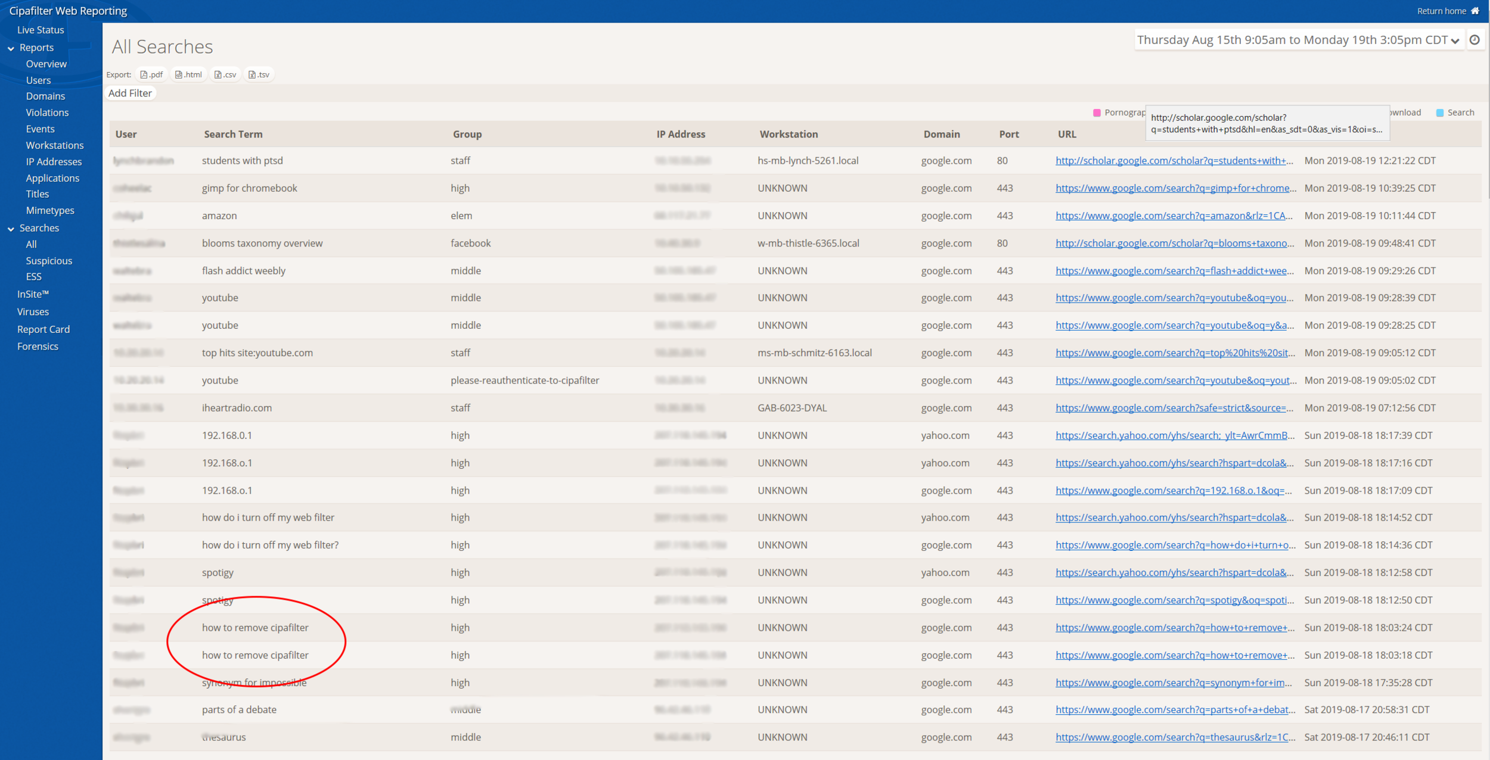Click 'ms-mb-schmitz-6163.local' workstation cell
The height and width of the screenshot is (760, 1490).
click(815, 353)
